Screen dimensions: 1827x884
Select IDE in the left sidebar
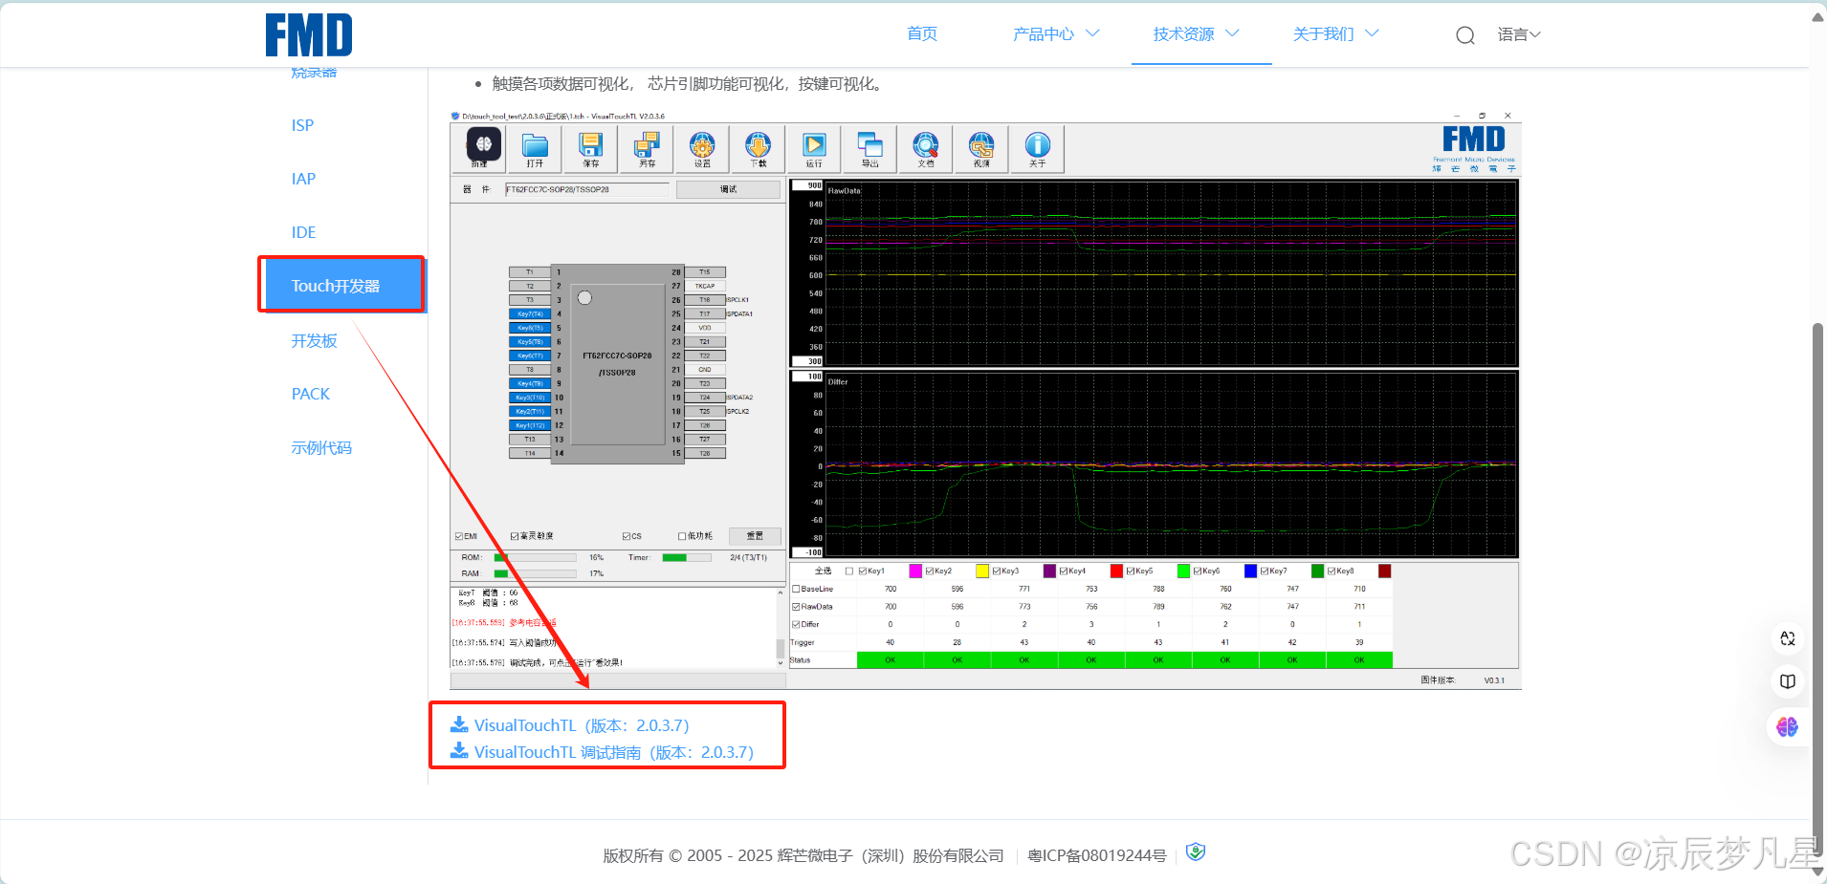(303, 232)
